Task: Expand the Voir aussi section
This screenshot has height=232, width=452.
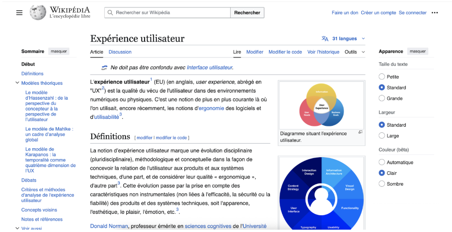Action: coord(17,228)
